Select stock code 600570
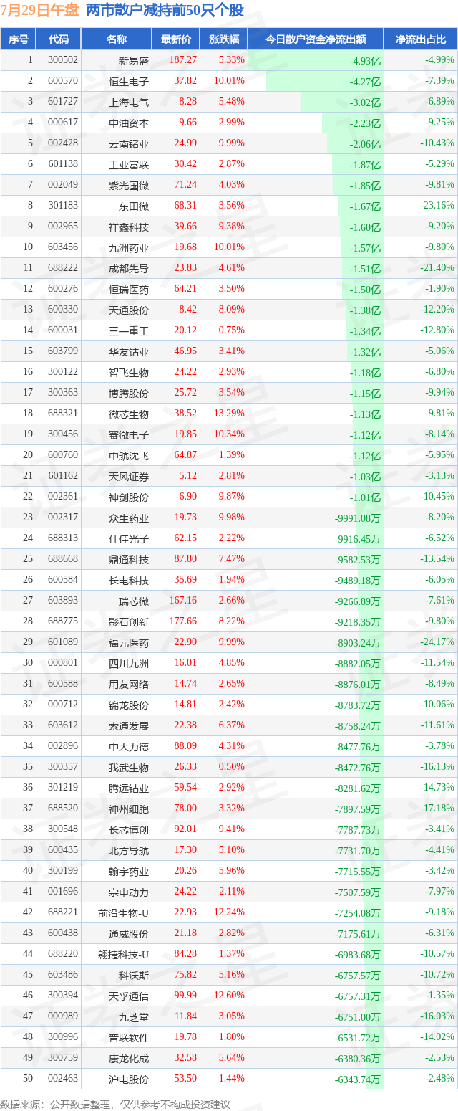458x1111 pixels. (62, 81)
